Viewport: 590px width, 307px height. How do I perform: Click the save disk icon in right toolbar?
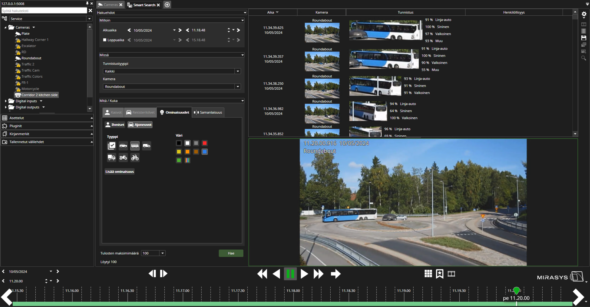584,38
